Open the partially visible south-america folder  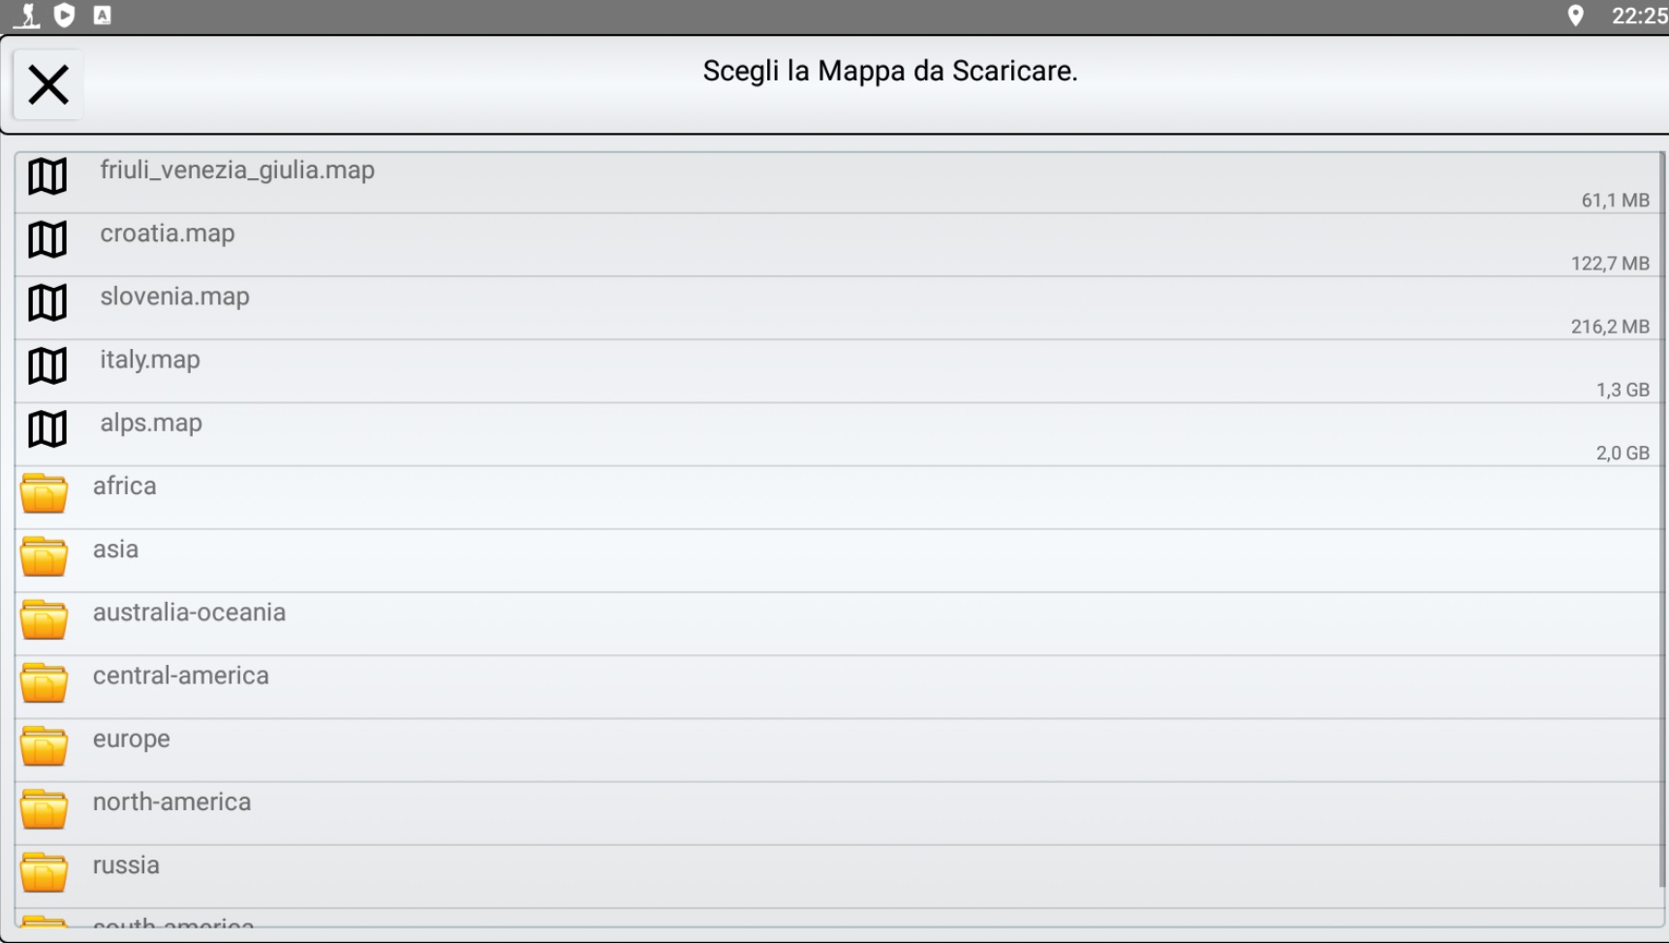tap(839, 919)
